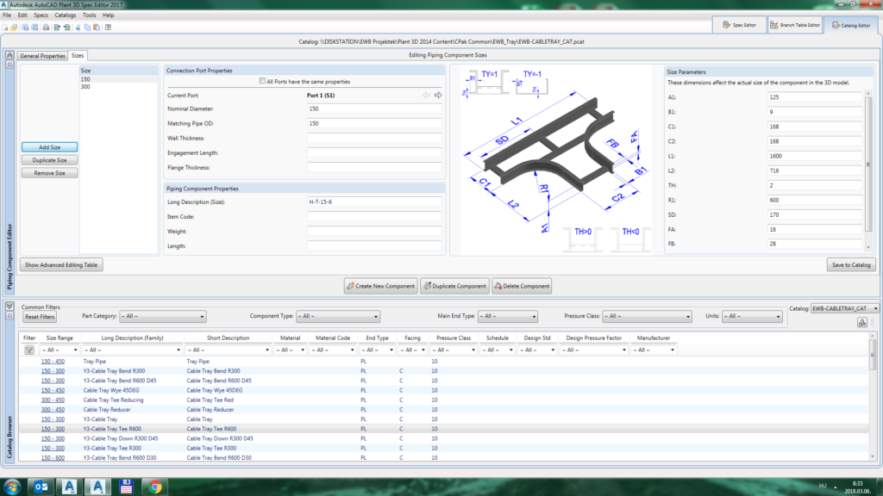Open the File menu
883x496 pixels.
[7, 15]
